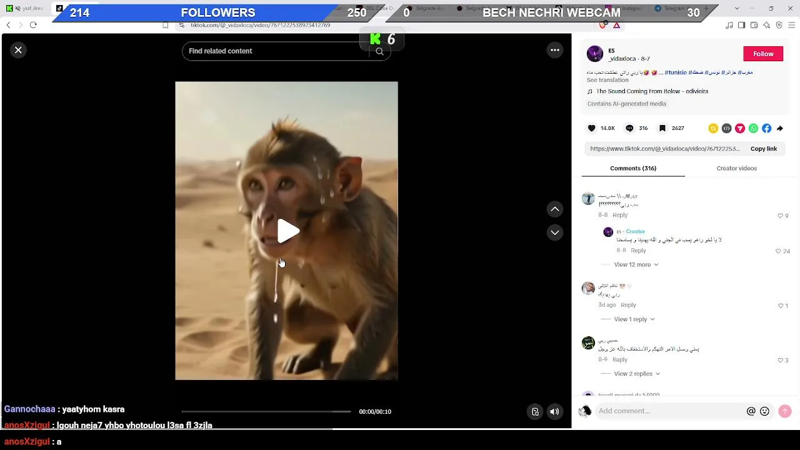Click the search magnifier in Find related content
Image resolution: width=800 pixels, height=450 pixels.
click(379, 51)
